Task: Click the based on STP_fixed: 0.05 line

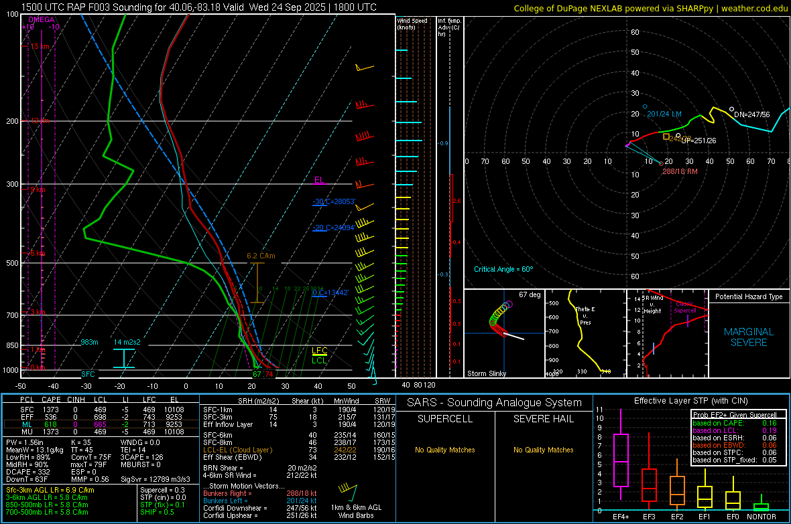Action: [735, 460]
